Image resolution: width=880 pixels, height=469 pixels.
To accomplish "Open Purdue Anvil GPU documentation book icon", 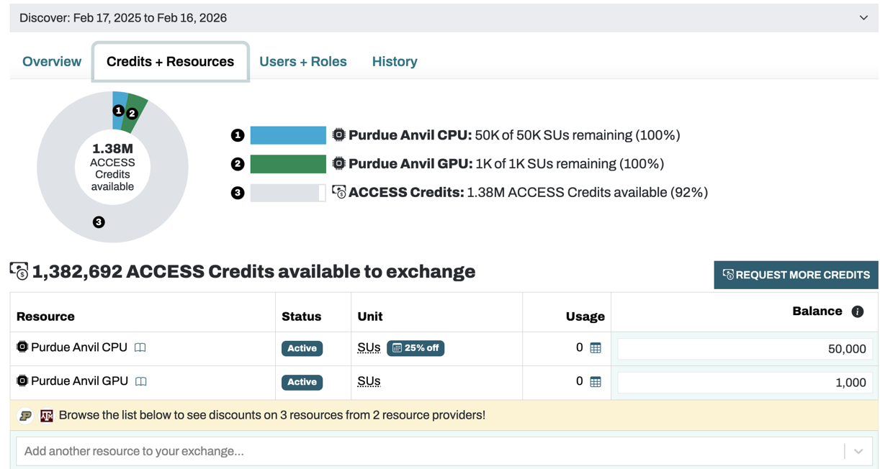I will 141,381.
